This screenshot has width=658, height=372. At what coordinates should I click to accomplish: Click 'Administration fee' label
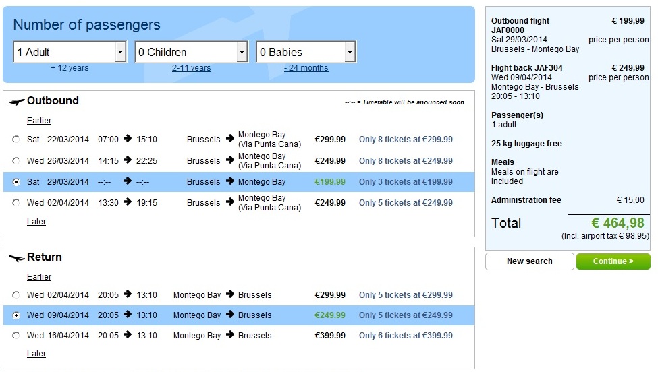click(526, 200)
